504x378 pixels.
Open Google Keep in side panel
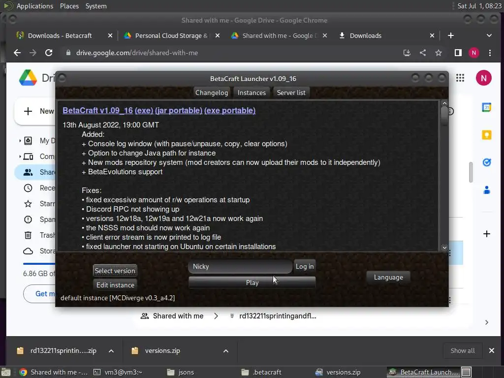[487, 135]
